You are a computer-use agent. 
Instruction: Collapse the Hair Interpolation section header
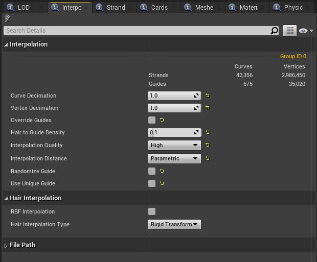point(6,198)
